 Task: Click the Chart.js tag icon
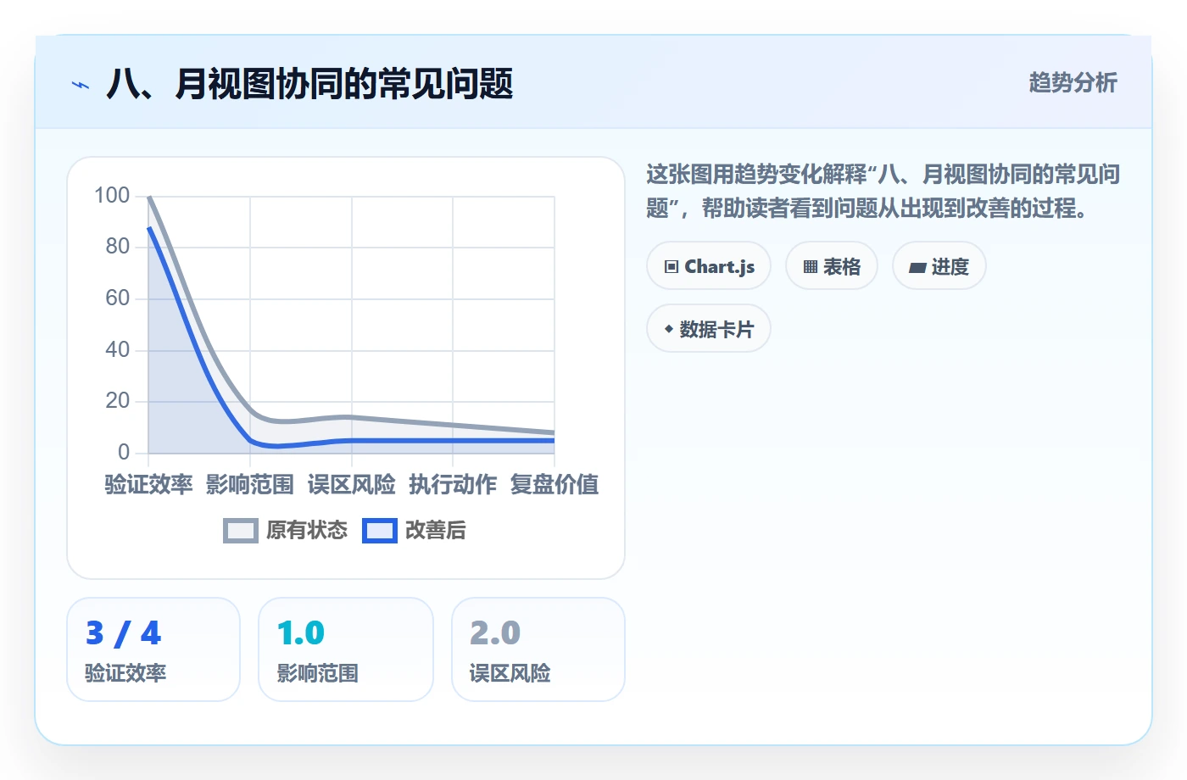672,267
